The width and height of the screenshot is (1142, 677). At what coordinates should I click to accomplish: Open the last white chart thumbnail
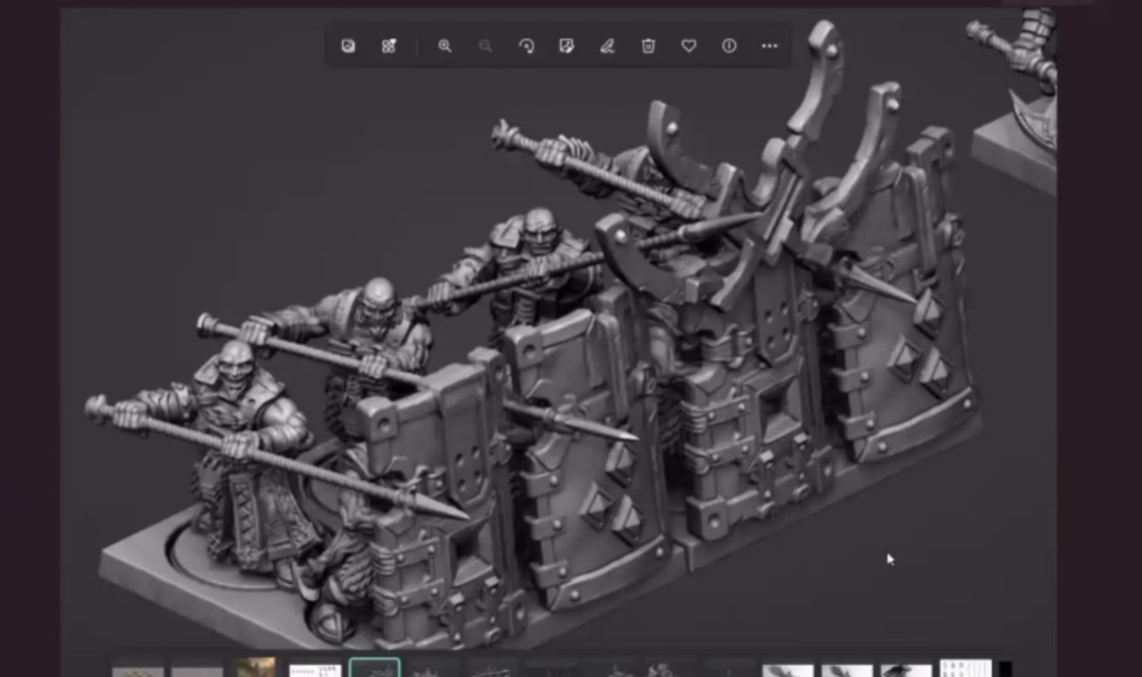(x=965, y=669)
